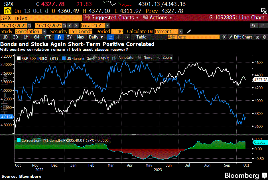This screenshot has width=268, height=180.
Task: Click the SPX Index security field
Action: click(x=41, y=18)
